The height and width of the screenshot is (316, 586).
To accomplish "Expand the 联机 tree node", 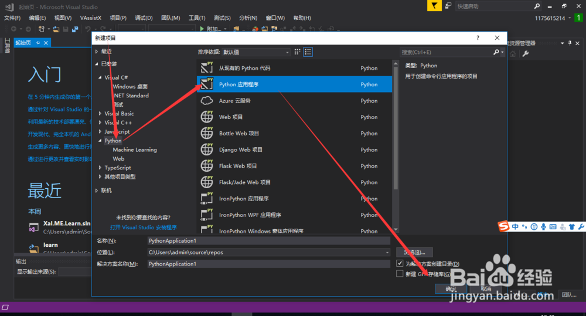I will click(x=97, y=191).
